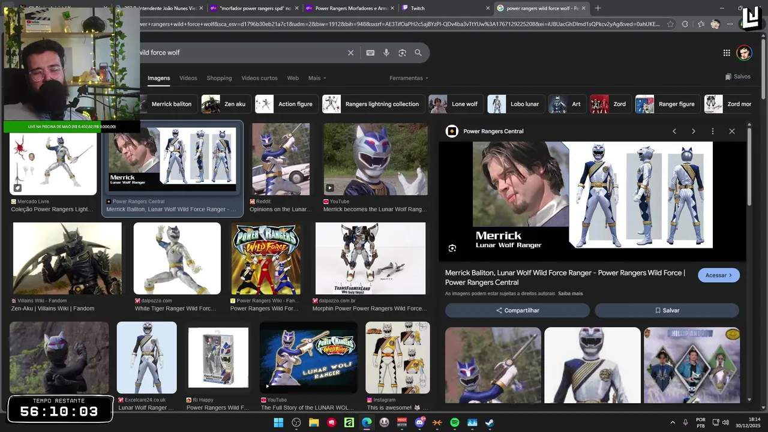Viewport: 768px width, 432px height.
Task: Click the search query input field
Action: (x=240, y=53)
